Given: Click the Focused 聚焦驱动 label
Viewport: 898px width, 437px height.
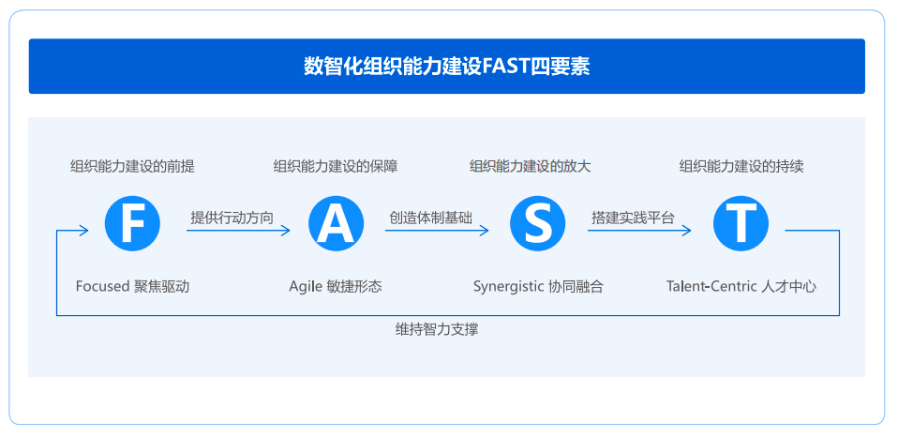Looking at the screenshot, I should tap(132, 286).
